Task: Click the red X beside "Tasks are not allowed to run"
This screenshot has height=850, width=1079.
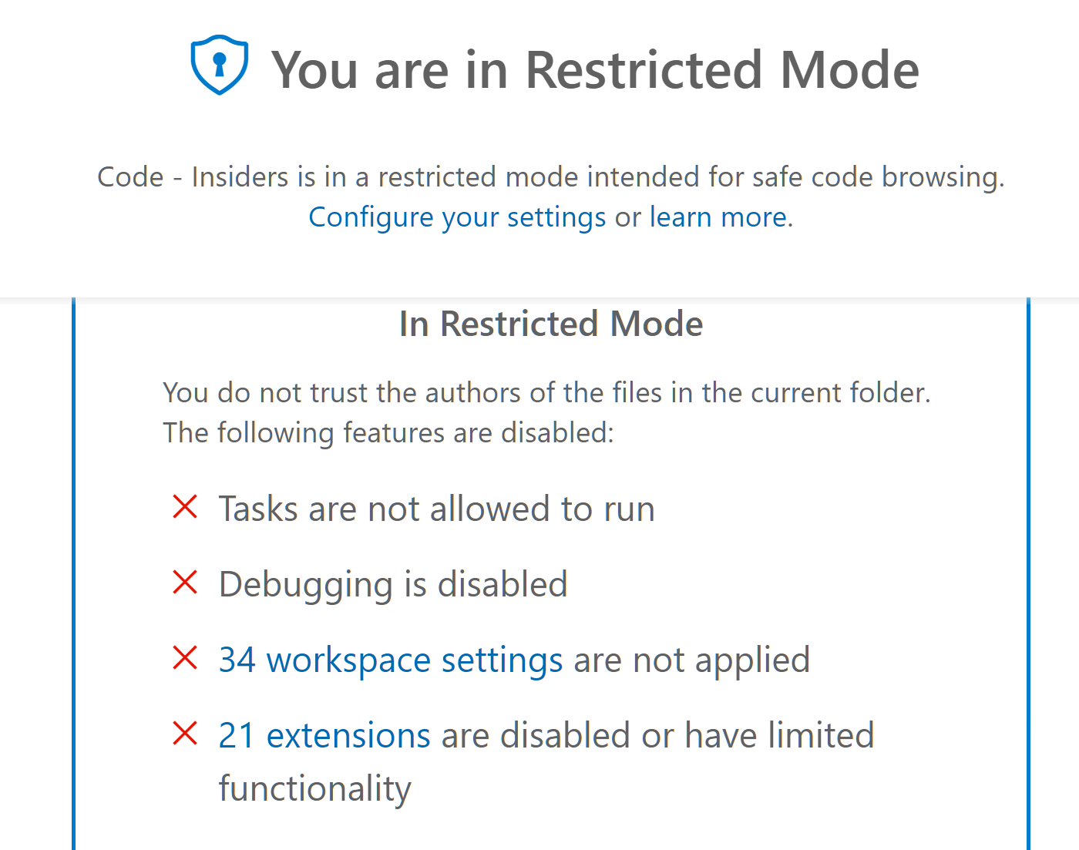Action: 185,507
